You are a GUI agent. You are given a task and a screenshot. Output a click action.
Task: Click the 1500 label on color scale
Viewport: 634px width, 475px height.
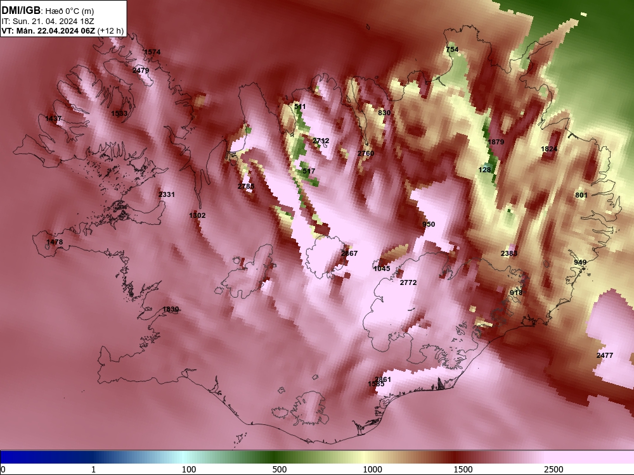point(463,469)
